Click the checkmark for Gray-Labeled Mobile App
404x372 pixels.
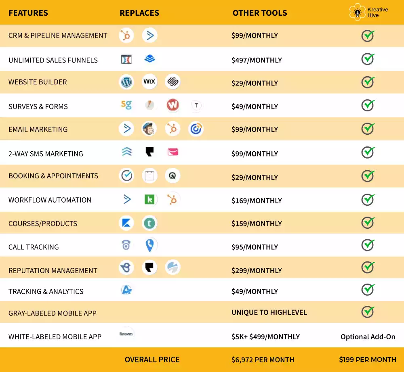[x=368, y=312]
